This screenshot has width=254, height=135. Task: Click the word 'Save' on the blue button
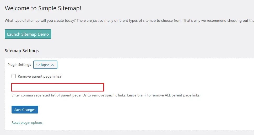(18, 110)
